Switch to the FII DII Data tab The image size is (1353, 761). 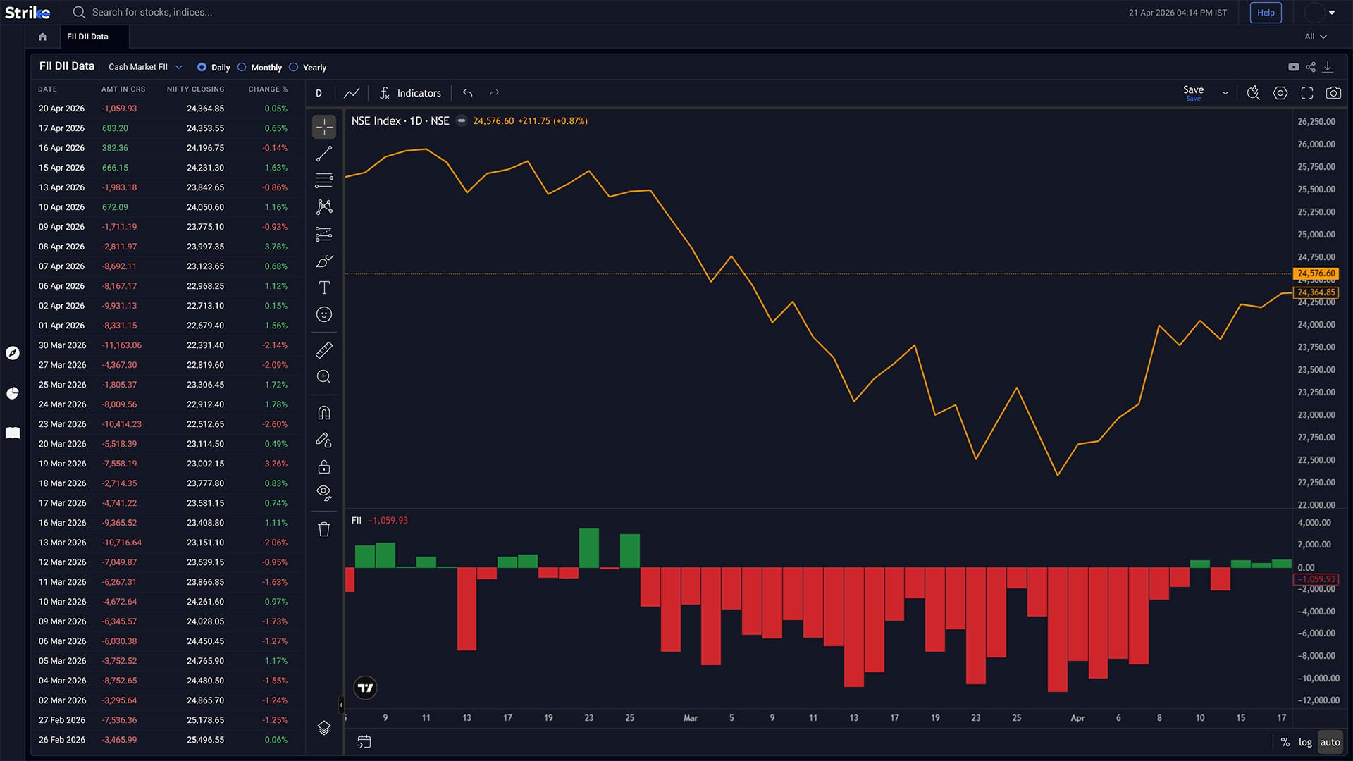pyautogui.click(x=87, y=37)
